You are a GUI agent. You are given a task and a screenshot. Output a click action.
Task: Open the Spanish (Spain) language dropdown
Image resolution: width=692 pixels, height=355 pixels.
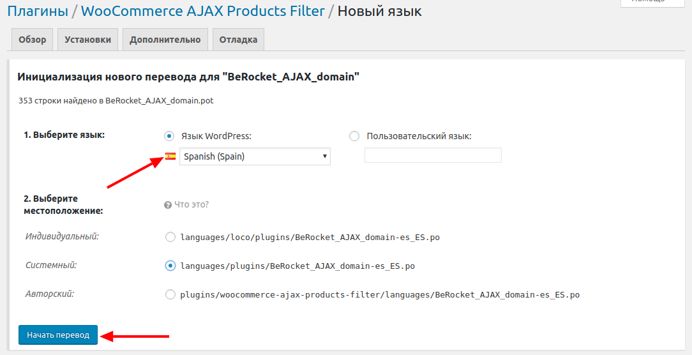(x=255, y=156)
